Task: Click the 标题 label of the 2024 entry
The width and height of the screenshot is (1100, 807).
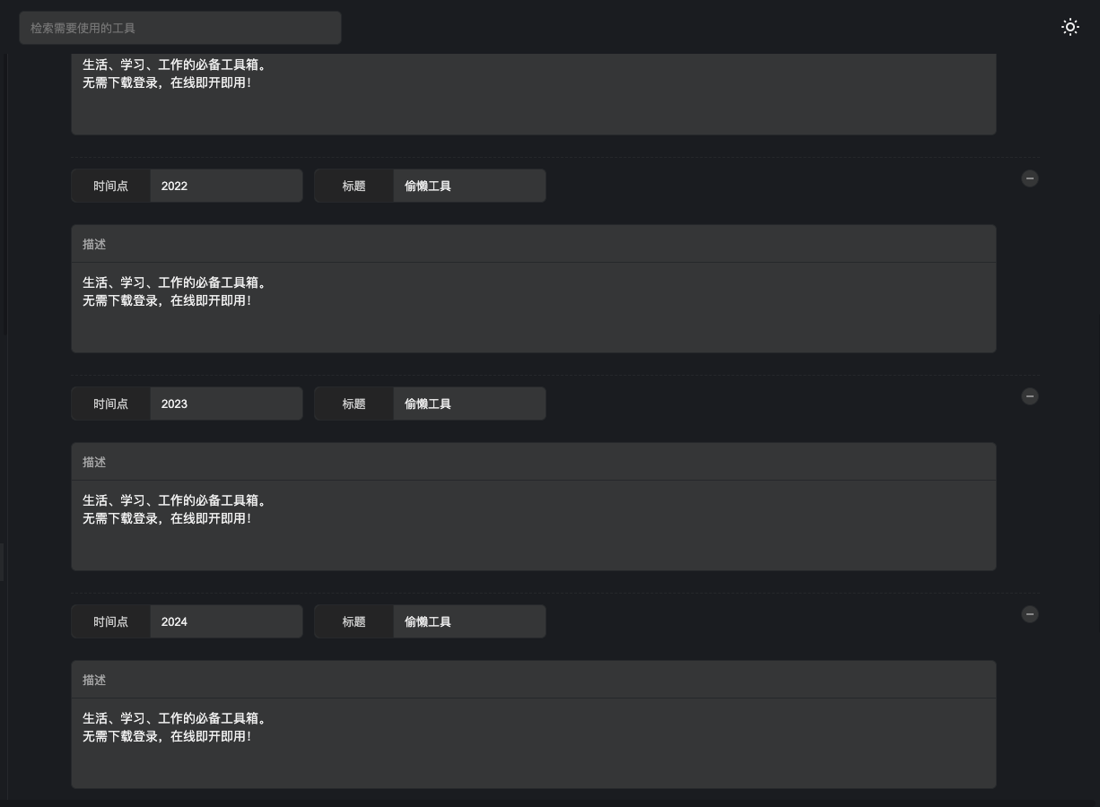Action: (354, 621)
